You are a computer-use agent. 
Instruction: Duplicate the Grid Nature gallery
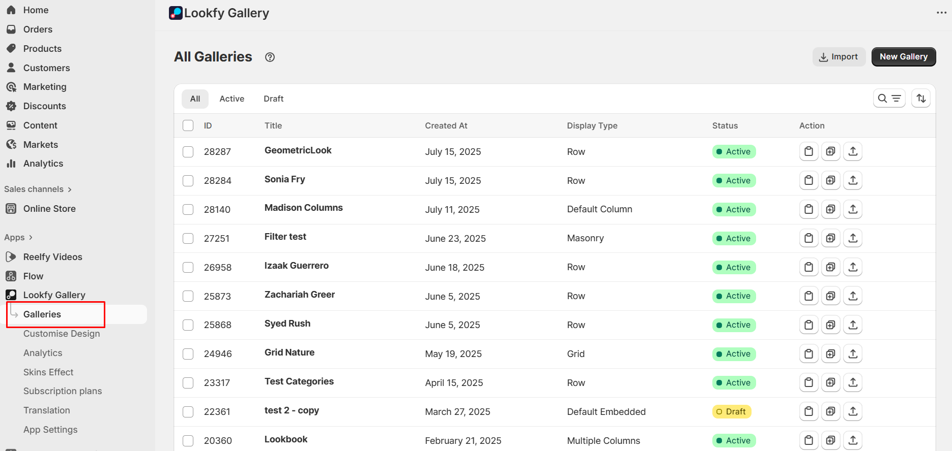pyautogui.click(x=830, y=353)
